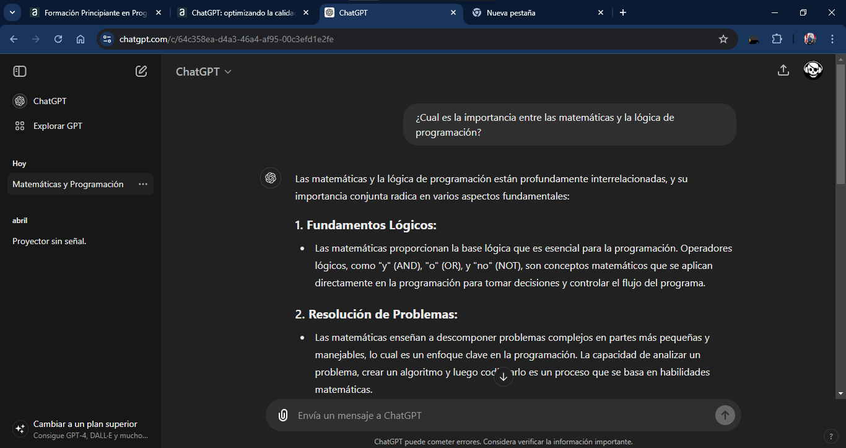Close the active ChatGPT tab
Image resolution: width=846 pixels, height=448 pixels.
(453, 12)
